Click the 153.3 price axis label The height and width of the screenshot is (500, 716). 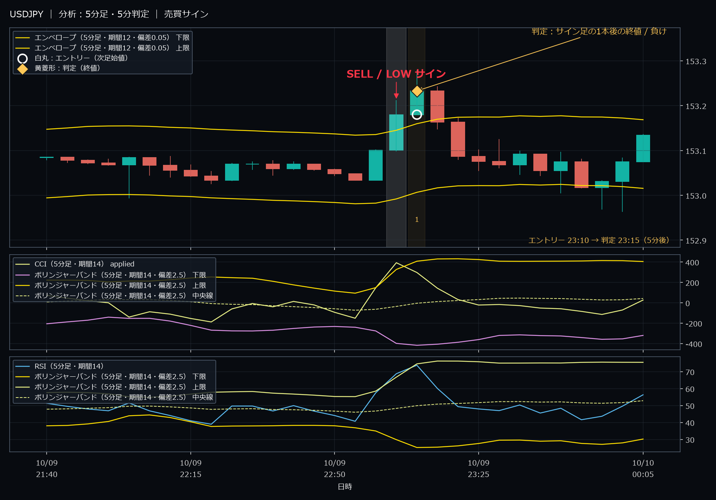tap(696, 62)
